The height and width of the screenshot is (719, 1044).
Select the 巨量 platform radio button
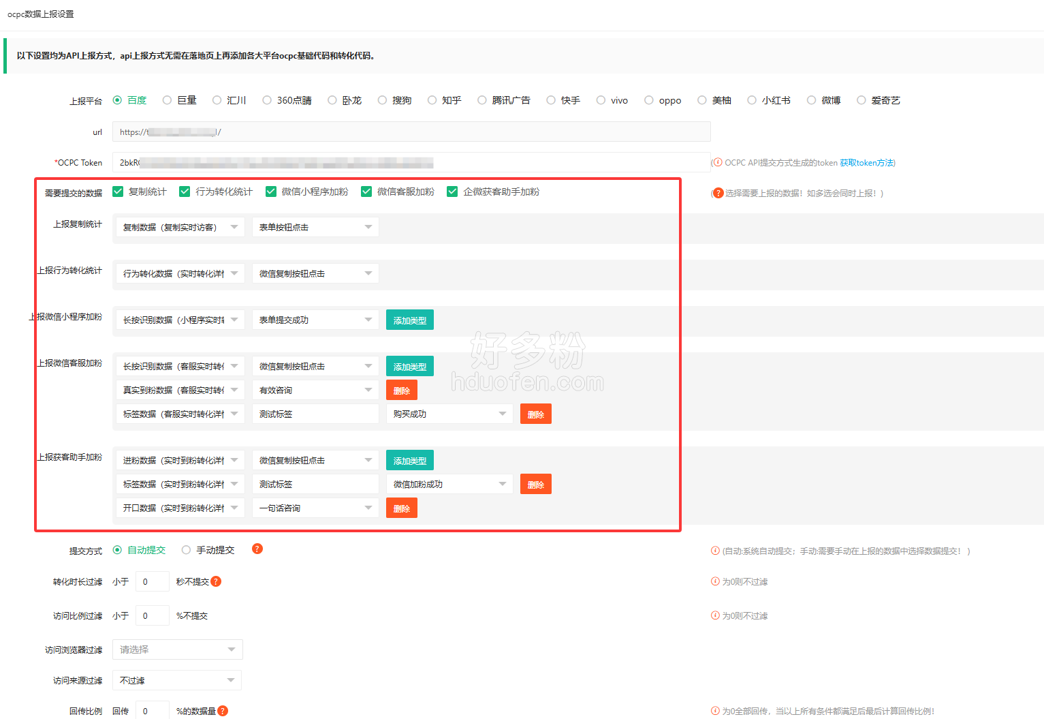[x=167, y=100]
